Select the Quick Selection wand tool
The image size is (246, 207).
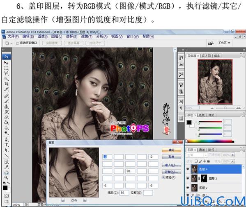click(x=6, y=79)
